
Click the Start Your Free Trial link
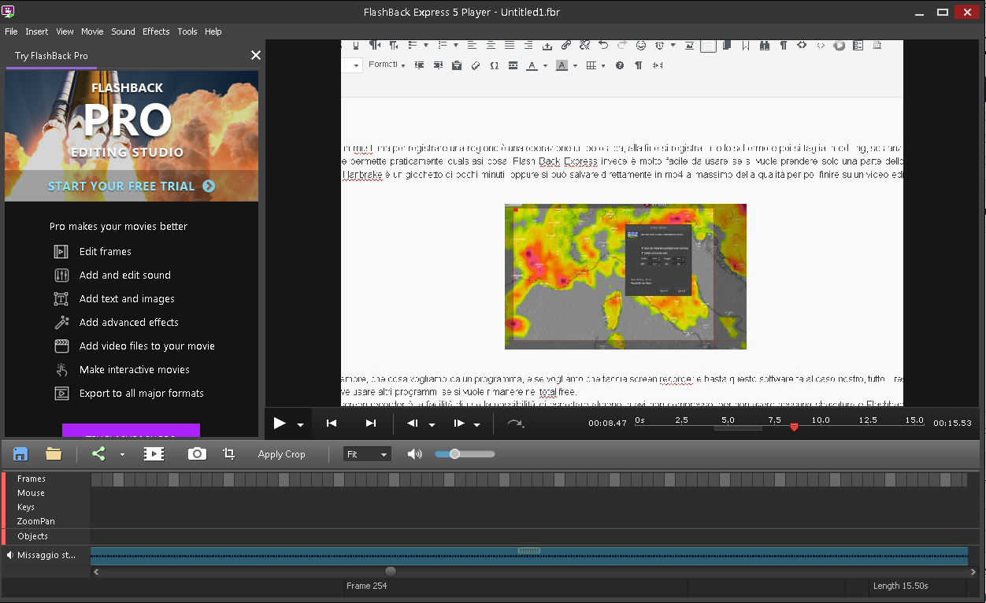pos(132,186)
